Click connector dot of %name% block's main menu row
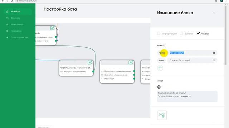The height and width of the screenshot is (128, 229). (93, 71)
